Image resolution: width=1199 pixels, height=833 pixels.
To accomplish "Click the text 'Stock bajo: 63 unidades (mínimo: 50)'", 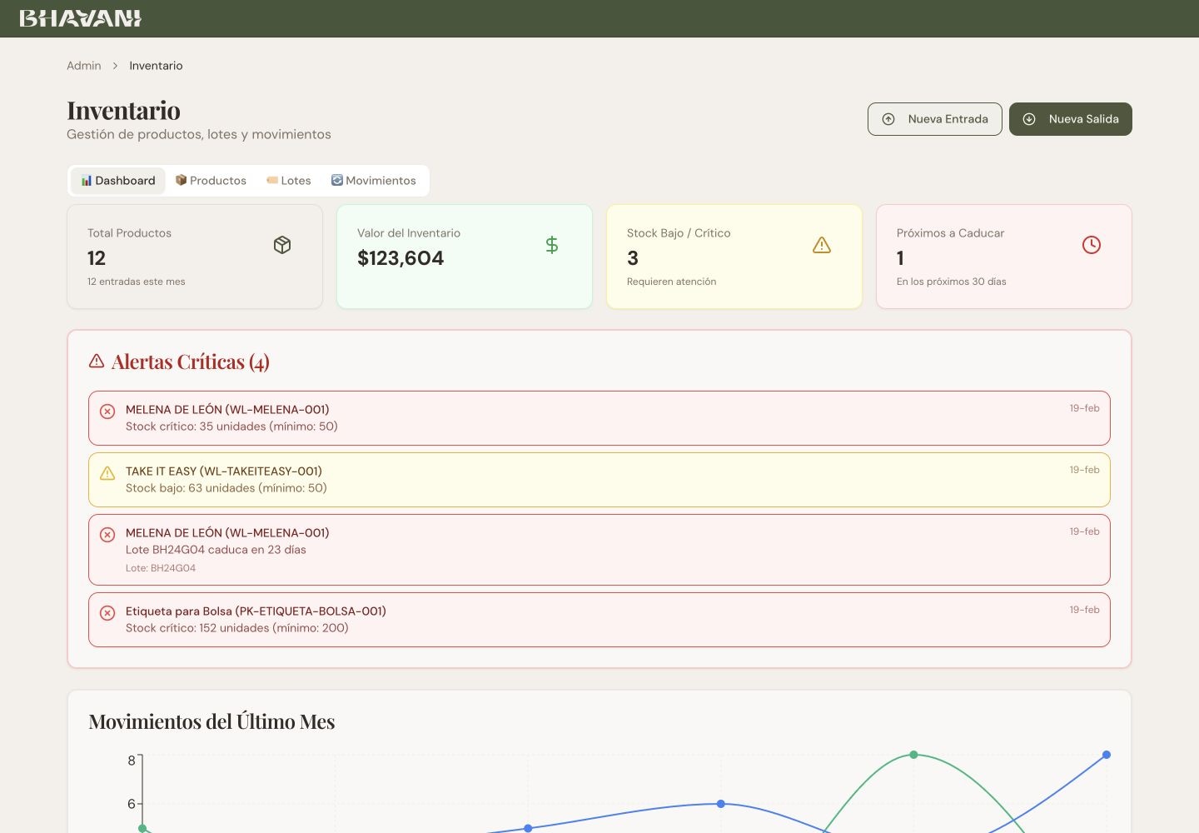I will pos(226,488).
